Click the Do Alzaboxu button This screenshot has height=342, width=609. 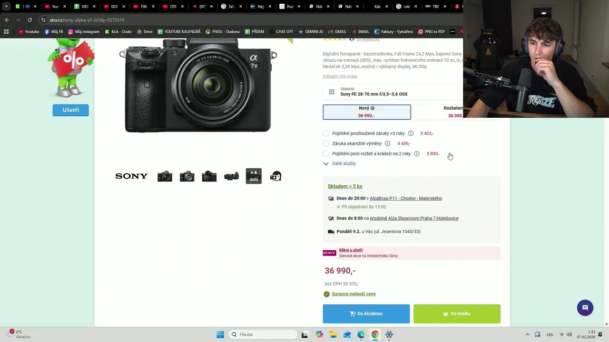(366, 313)
